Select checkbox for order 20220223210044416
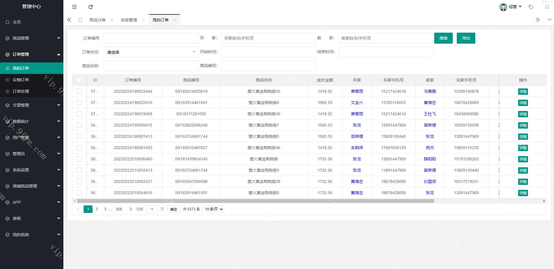 [79, 193]
